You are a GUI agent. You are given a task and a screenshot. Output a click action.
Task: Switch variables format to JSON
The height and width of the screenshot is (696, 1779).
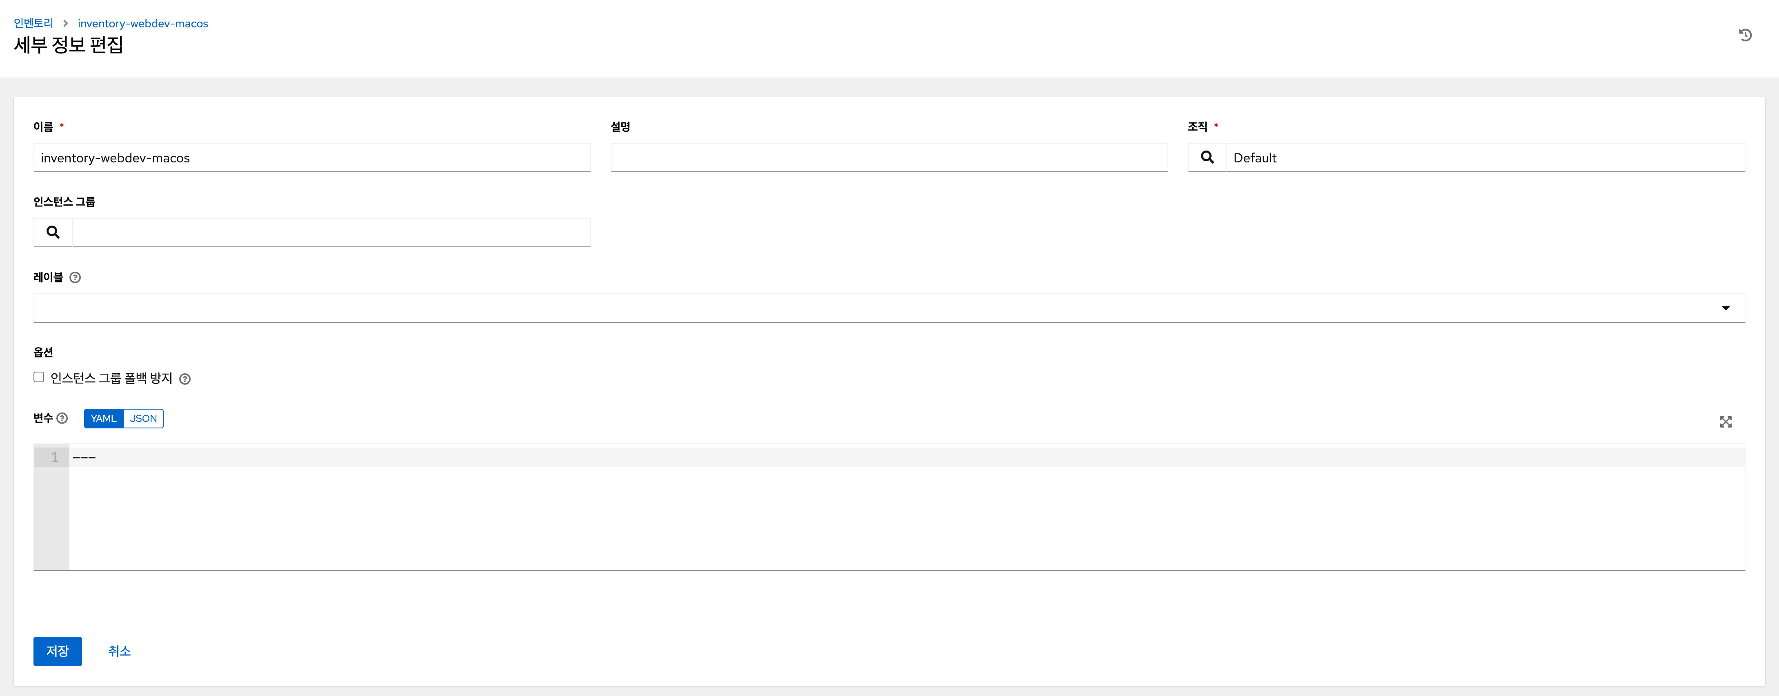tap(144, 419)
